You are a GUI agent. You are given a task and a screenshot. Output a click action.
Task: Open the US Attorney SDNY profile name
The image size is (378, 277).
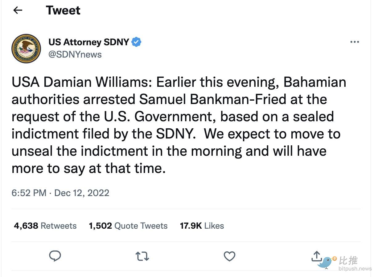89,42
